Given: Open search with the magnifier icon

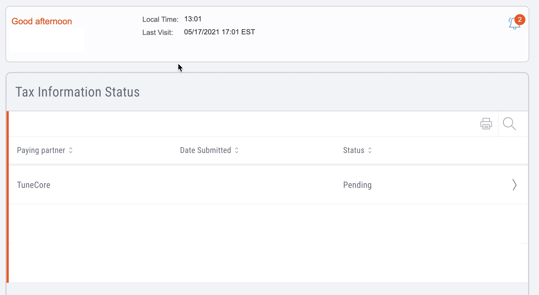Looking at the screenshot, I should pyautogui.click(x=509, y=124).
